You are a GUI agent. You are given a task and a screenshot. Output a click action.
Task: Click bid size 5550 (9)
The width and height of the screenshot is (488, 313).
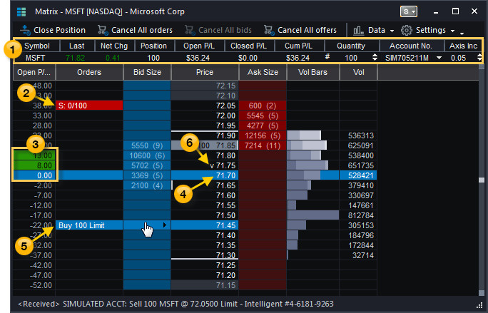(147, 145)
